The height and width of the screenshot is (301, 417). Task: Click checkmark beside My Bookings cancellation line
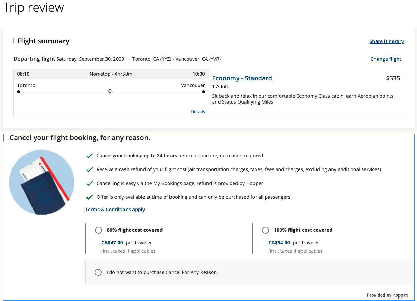pos(90,184)
